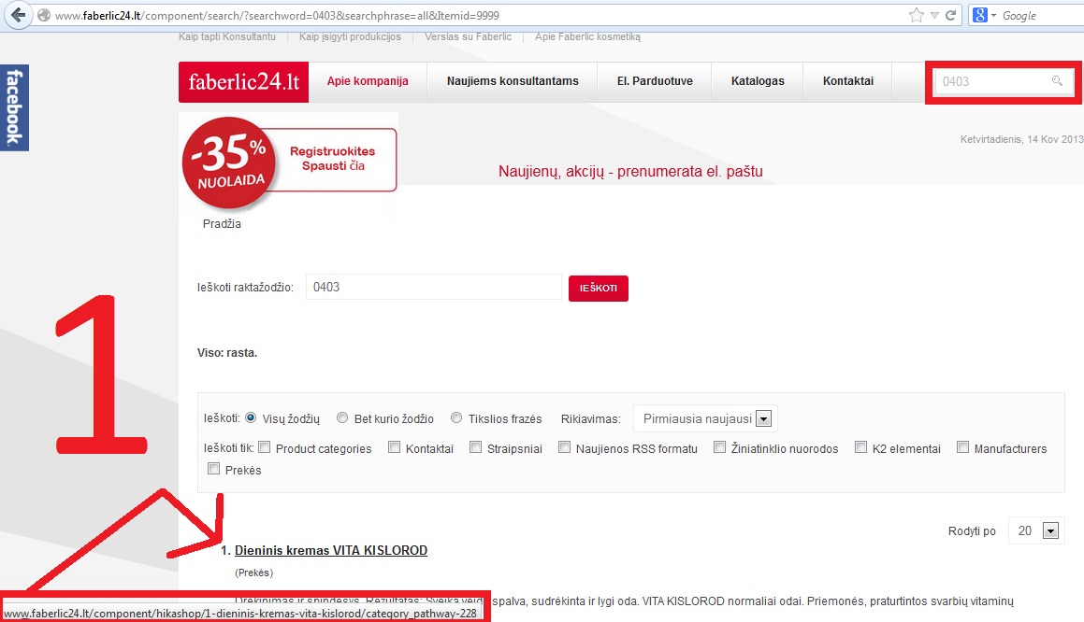
Task: Click the Ieškoti raktažodžio input field
Action: pyautogui.click(x=433, y=287)
